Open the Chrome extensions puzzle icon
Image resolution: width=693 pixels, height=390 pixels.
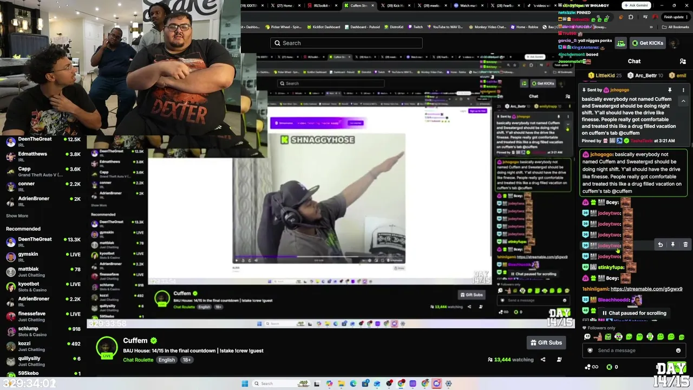tap(631, 17)
